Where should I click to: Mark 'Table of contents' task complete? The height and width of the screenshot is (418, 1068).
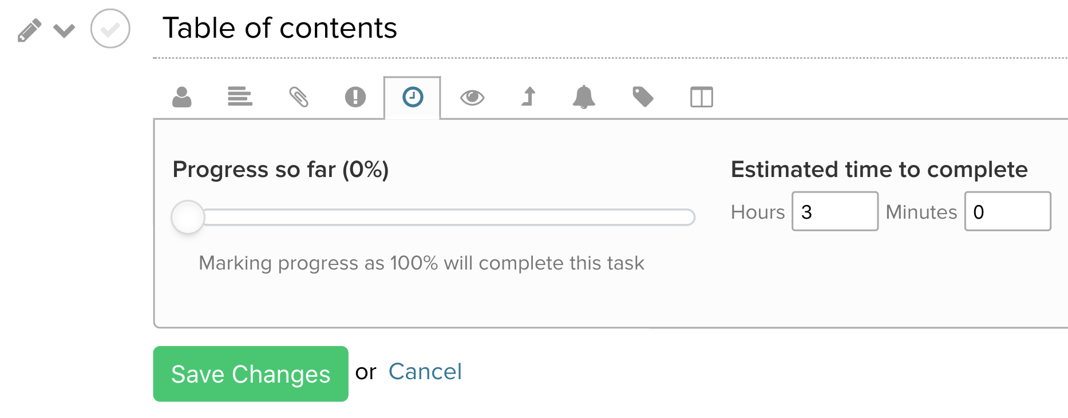click(110, 29)
